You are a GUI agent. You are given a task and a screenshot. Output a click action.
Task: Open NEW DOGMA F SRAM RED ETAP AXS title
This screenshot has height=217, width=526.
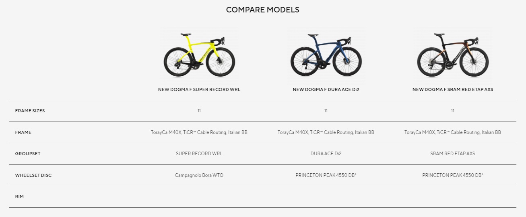453,89
